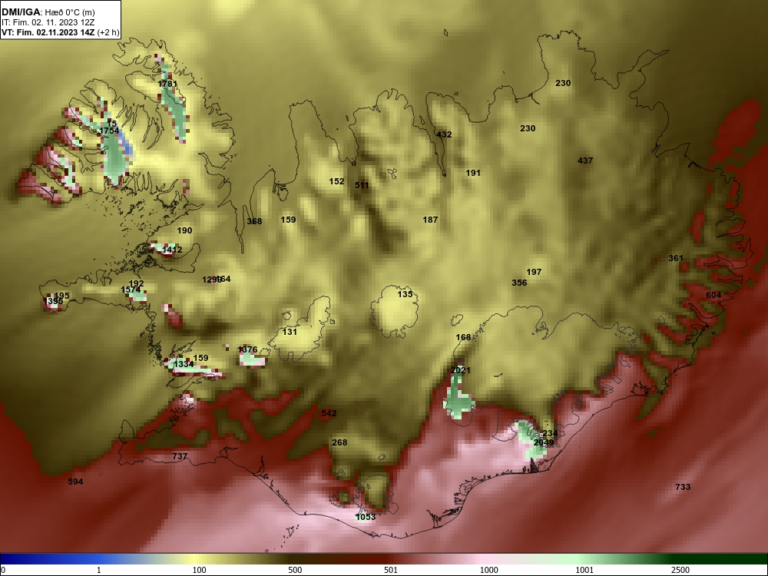
Task: Click the 197 height label
Action: click(534, 272)
